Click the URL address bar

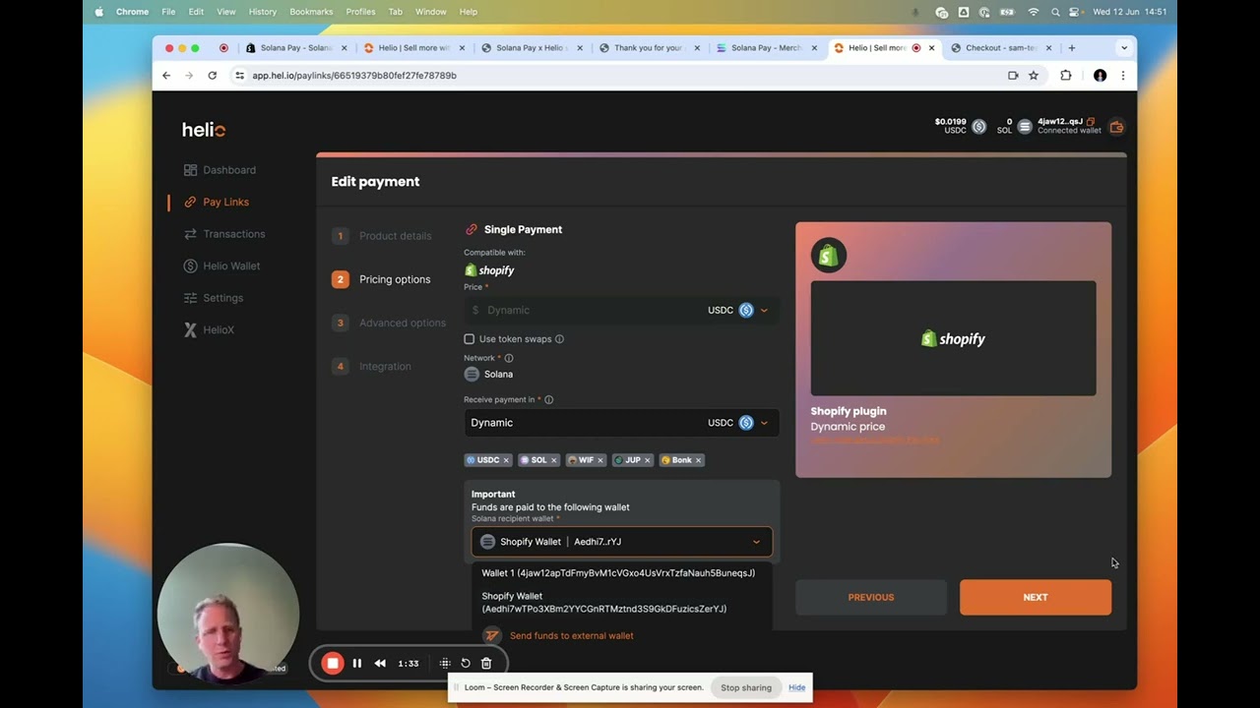point(620,75)
